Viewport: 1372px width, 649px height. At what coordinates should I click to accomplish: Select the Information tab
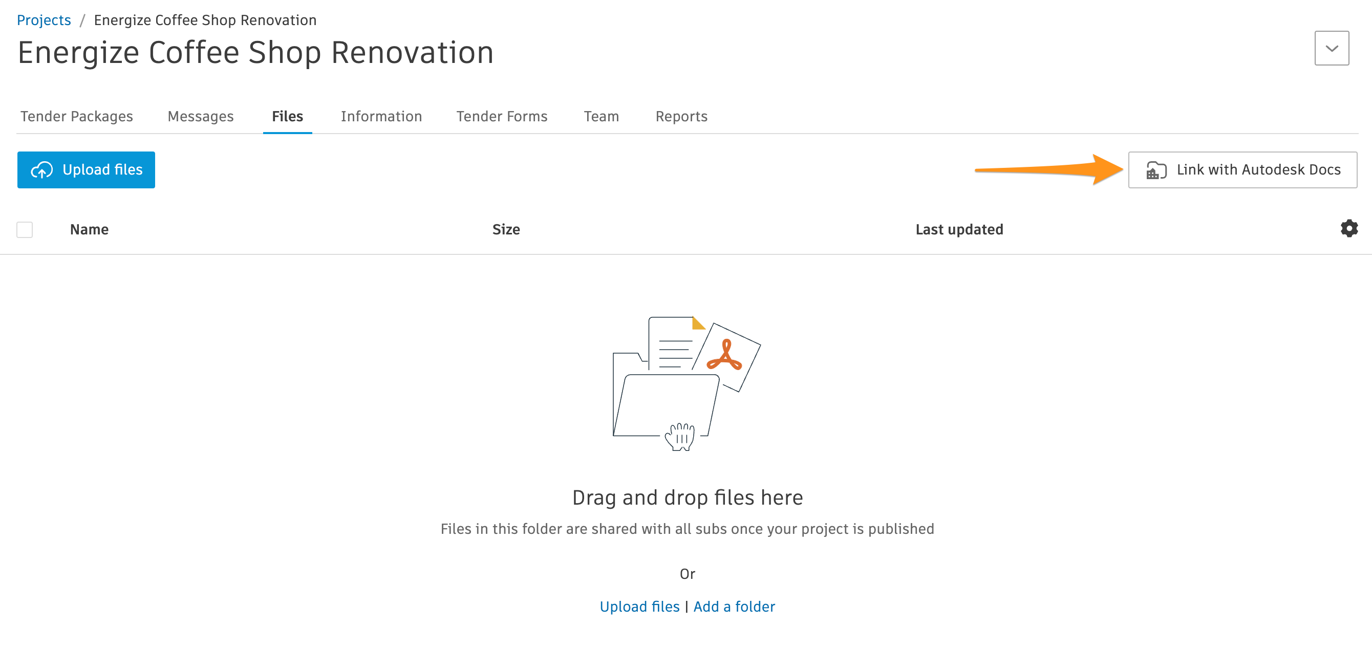(x=381, y=116)
